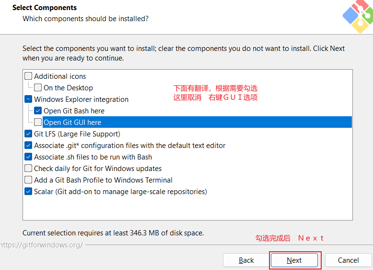The image size is (373, 270).
Task: Click the Git logo icon
Action: pos(358,16)
